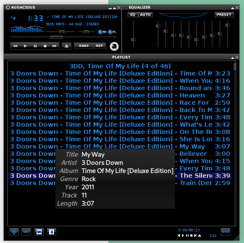Image resolution: width=244 pixels, height=243 pixels.
Task: Shade the Audacious main window
Action: [114, 8]
